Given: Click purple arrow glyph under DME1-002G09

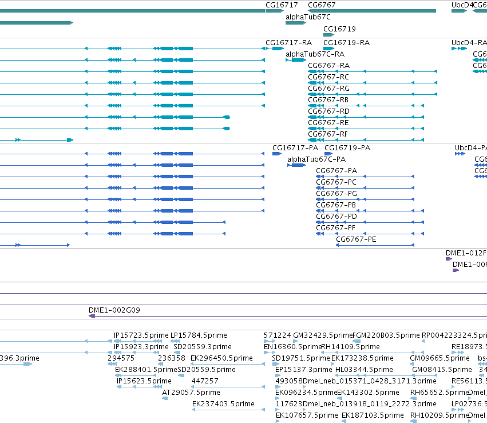Looking at the screenshot, I should [92, 316].
